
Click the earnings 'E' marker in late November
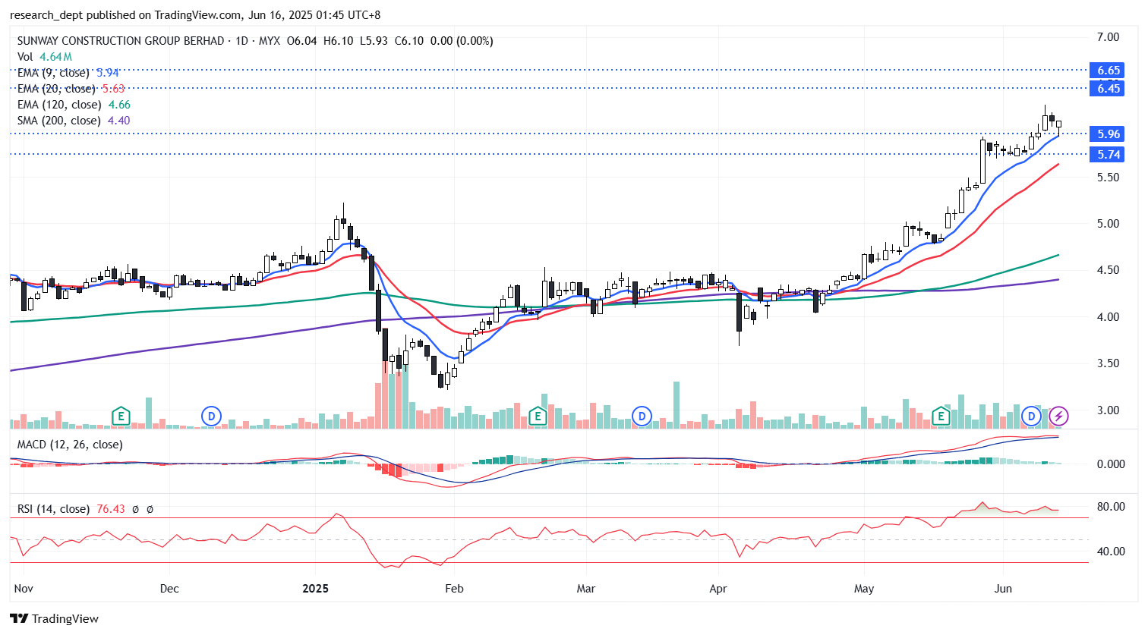click(x=121, y=416)
